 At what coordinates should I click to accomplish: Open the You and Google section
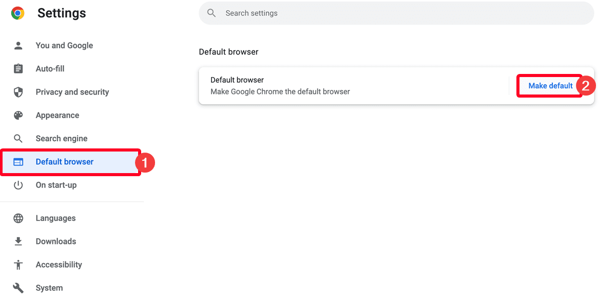[64, 45]
